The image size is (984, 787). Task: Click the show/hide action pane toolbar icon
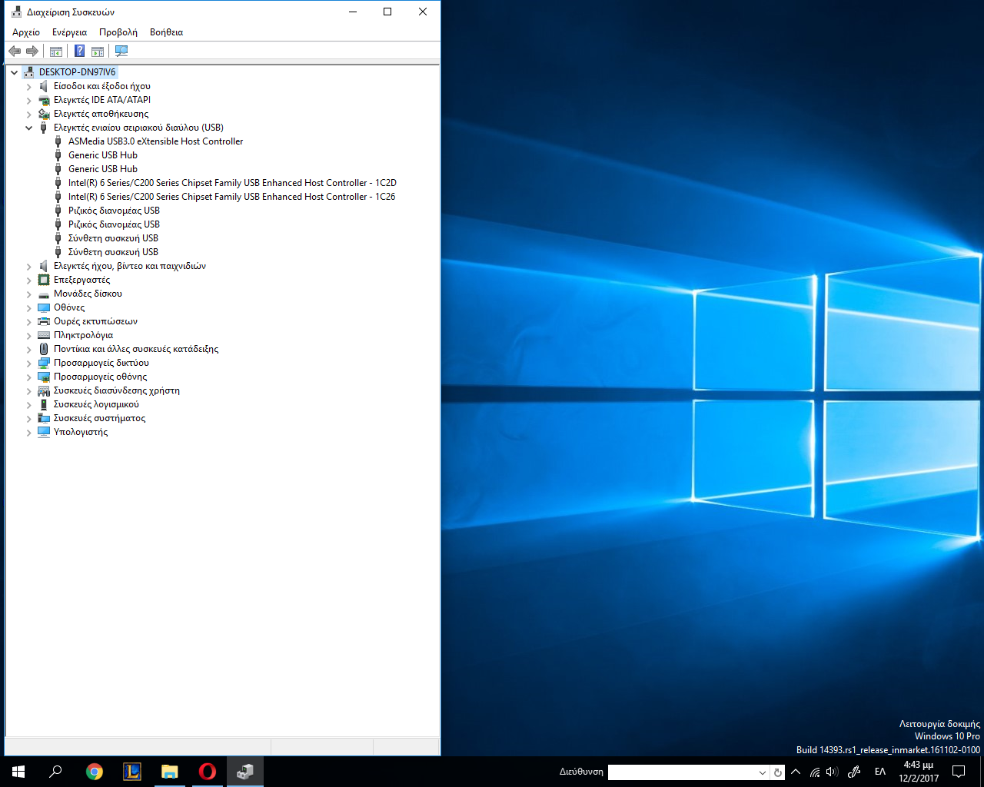98,51
